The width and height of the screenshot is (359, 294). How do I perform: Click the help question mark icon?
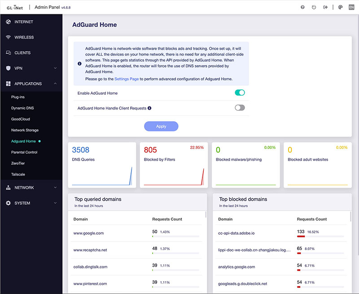click(302, 7)
